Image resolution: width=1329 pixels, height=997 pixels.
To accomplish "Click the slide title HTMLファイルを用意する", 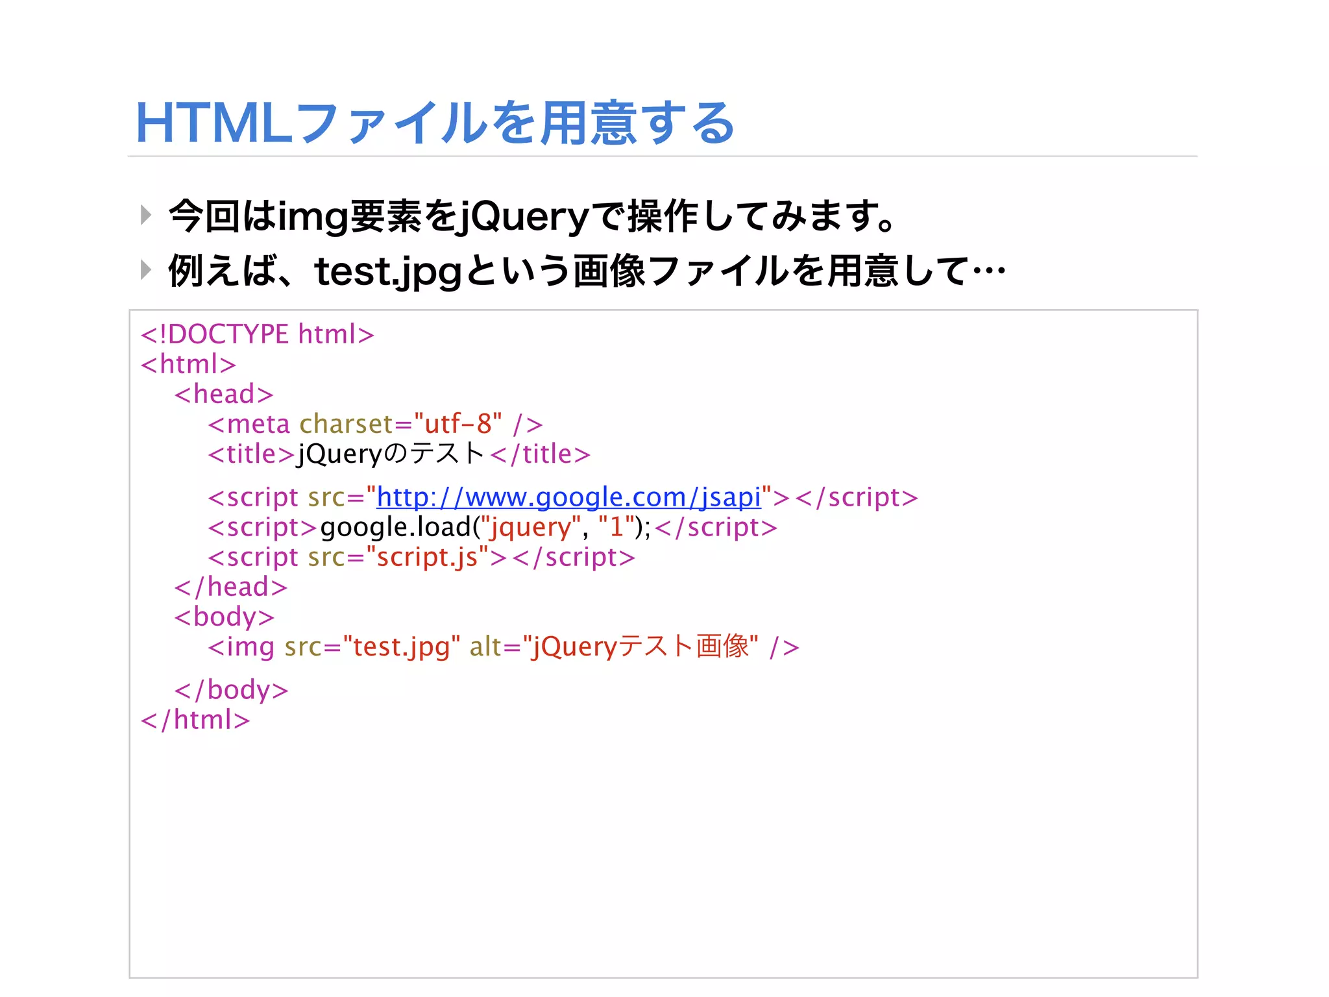I will [x=435, y=123].
